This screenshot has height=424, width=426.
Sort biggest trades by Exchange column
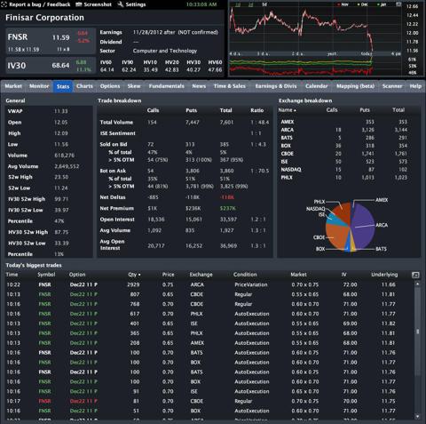[x=201, y=275]
